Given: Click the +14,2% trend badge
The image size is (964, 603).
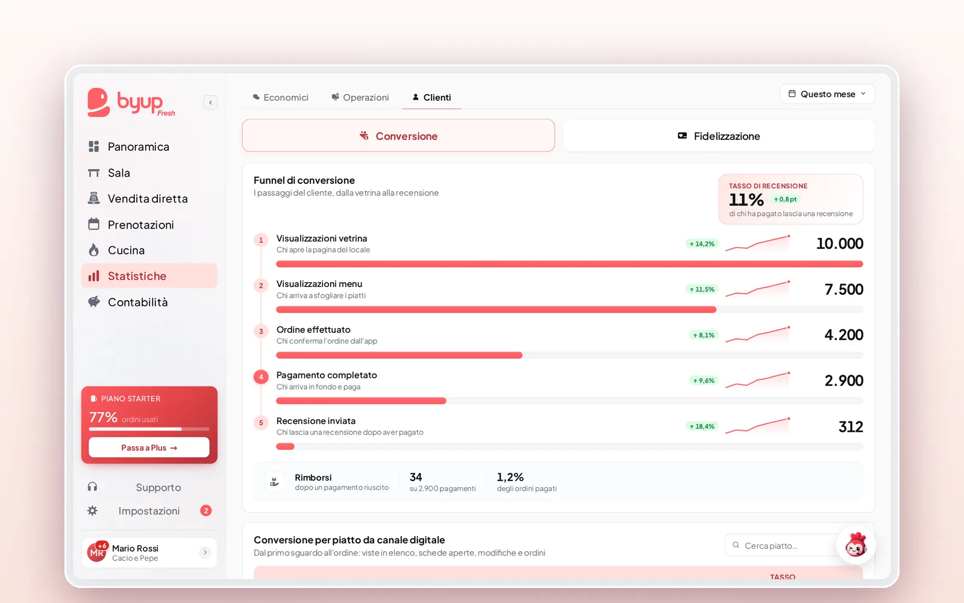Looking at the screenshot, I should (x=702, y=244).
